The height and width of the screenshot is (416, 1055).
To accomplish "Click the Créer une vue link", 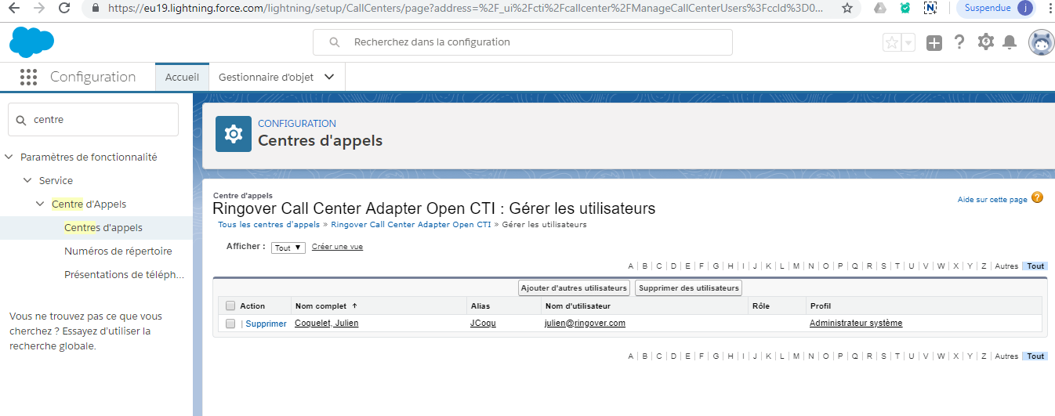I will click(337, 247).
